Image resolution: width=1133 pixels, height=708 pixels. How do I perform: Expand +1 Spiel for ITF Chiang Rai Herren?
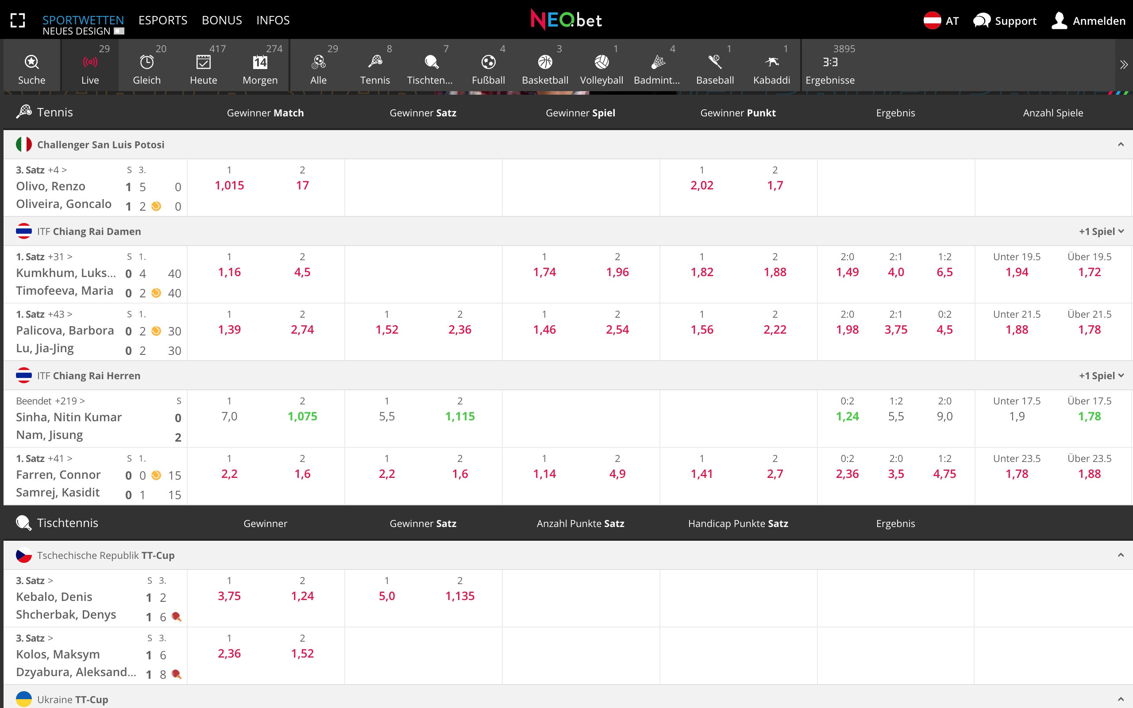(1101, 375)
